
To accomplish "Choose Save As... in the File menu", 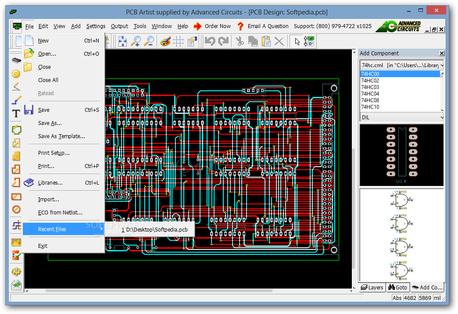I will click(63, 123).
